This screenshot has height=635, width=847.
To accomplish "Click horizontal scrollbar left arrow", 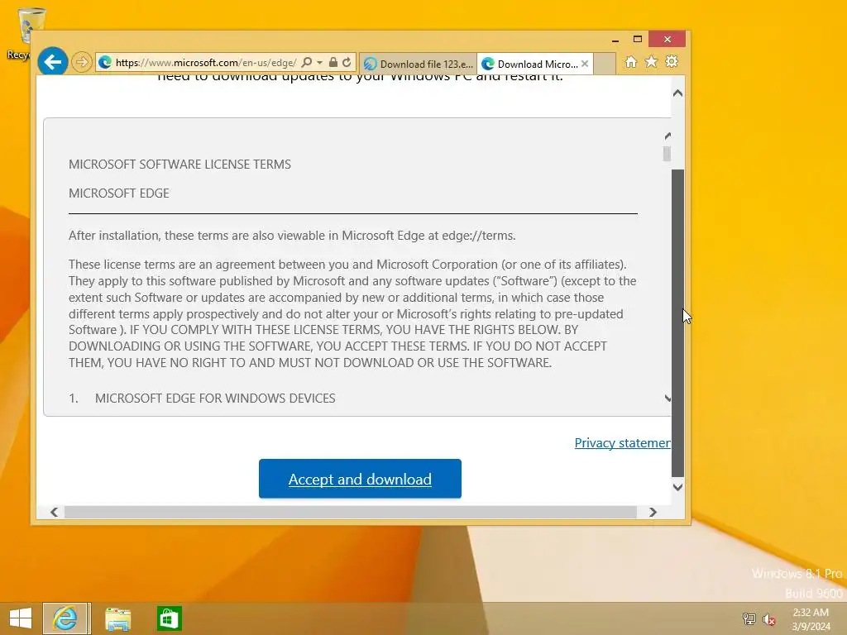I will (x=54, y=512).
